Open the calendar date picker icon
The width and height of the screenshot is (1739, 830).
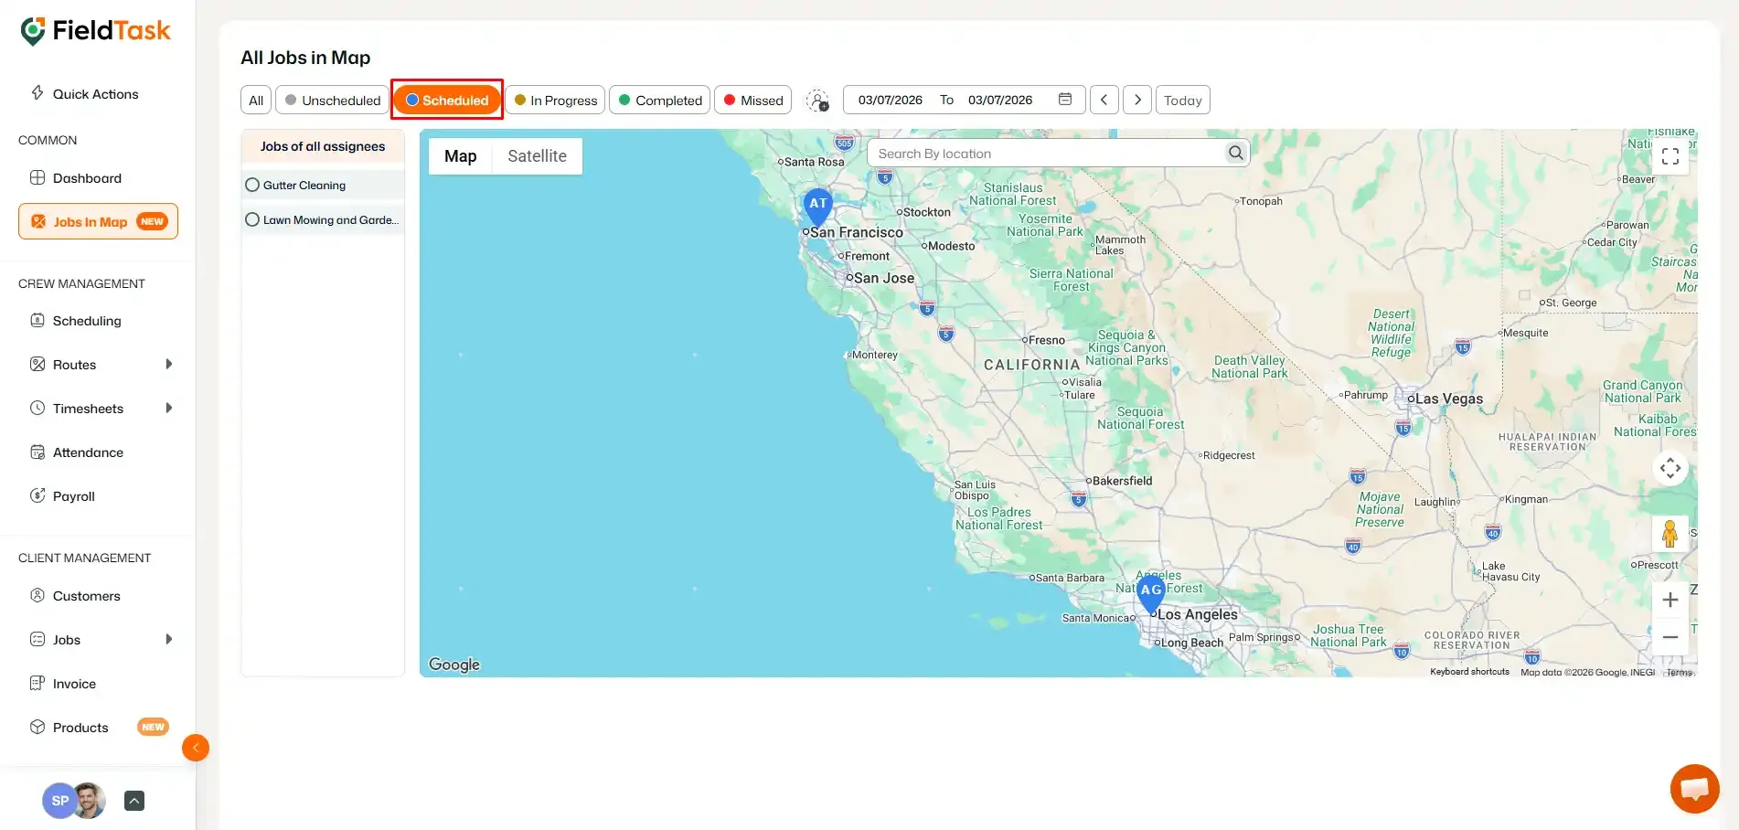click(1065, 100)
